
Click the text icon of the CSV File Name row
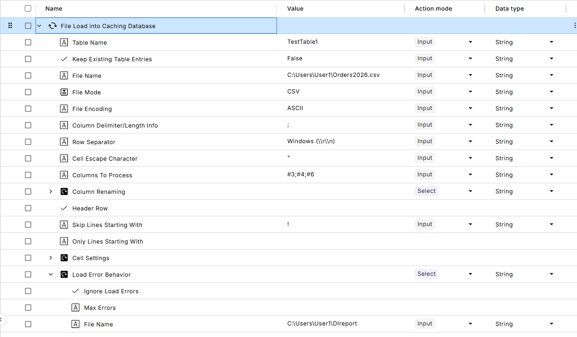click(x=64, y=76)
